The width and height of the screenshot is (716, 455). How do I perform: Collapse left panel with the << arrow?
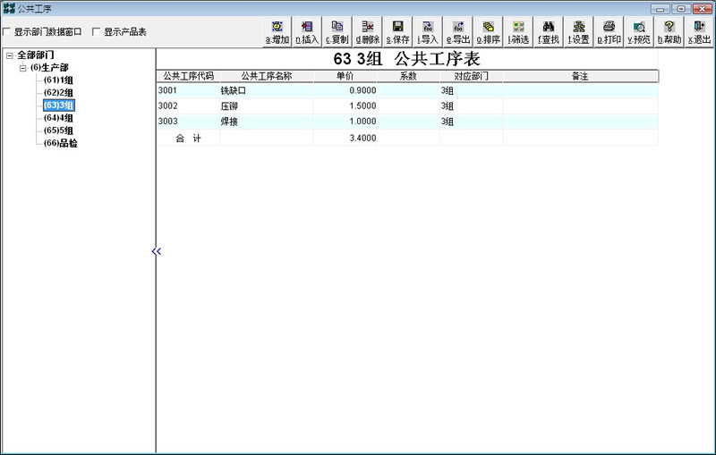tap(157, 252)
